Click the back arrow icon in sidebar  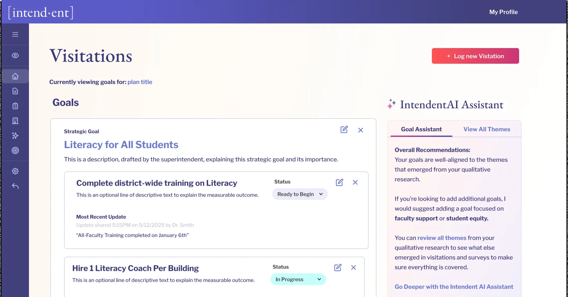tap(15, 186)
